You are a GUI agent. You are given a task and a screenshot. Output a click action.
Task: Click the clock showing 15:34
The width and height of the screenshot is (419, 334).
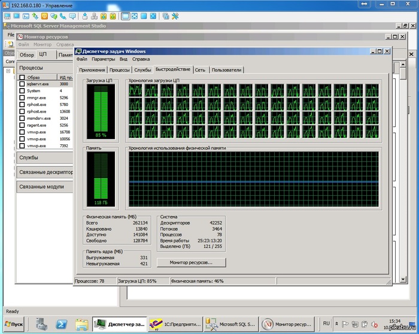(x=394, y=321)
